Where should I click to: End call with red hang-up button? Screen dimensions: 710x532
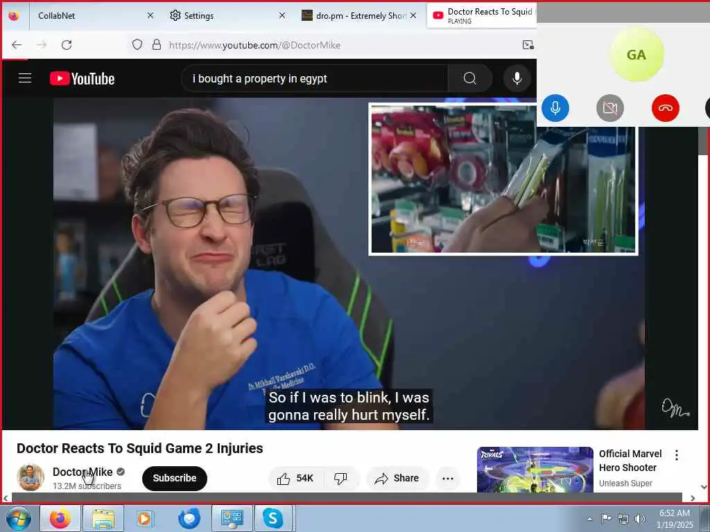coord(665,108)
